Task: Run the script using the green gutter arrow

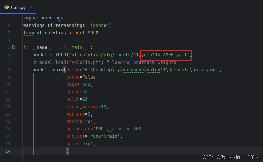Action: click(14, 47)
